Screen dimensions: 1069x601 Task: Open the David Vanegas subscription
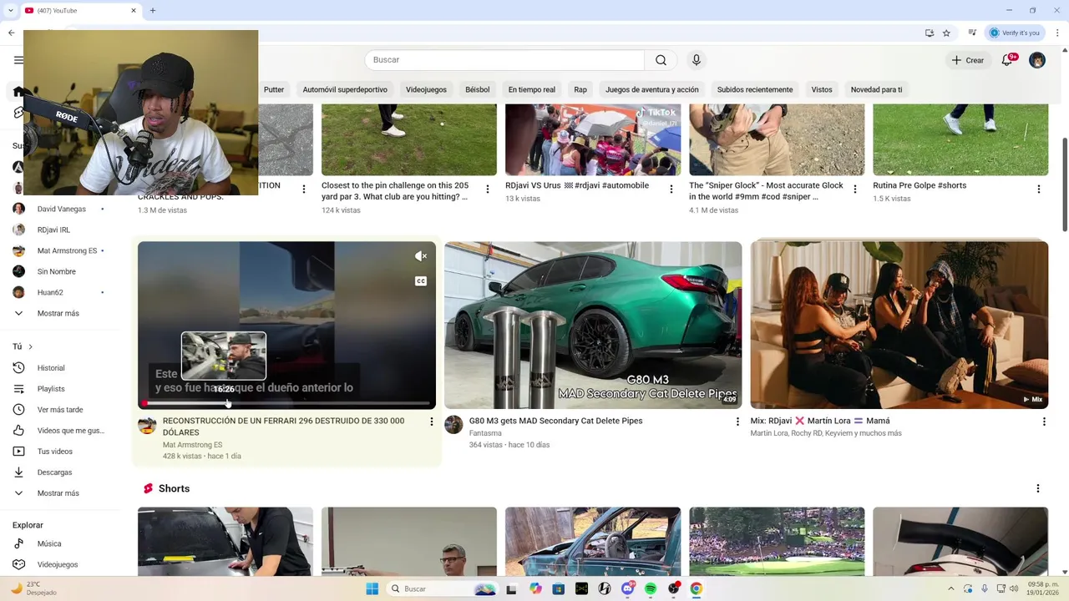point(62,209)
